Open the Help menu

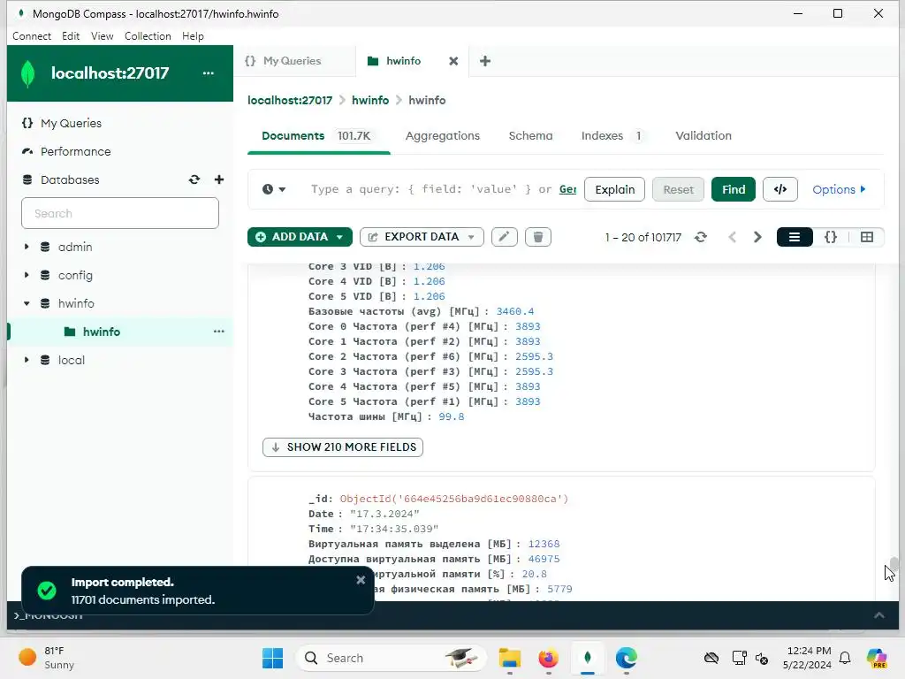193,35
